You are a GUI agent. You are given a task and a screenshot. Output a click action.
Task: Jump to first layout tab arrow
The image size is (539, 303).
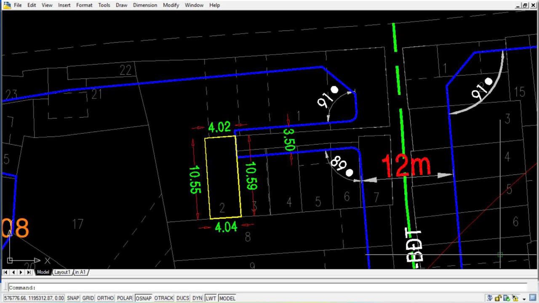point(6,272)
